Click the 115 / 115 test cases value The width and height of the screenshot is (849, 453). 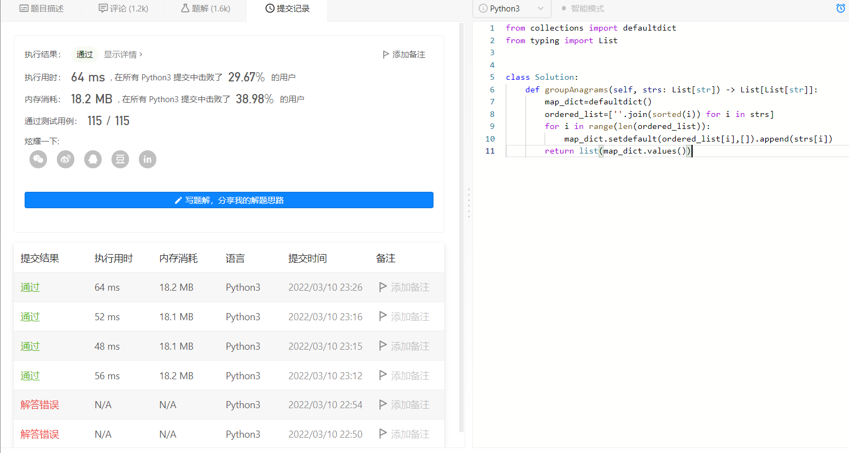click(x=108, y=121)
